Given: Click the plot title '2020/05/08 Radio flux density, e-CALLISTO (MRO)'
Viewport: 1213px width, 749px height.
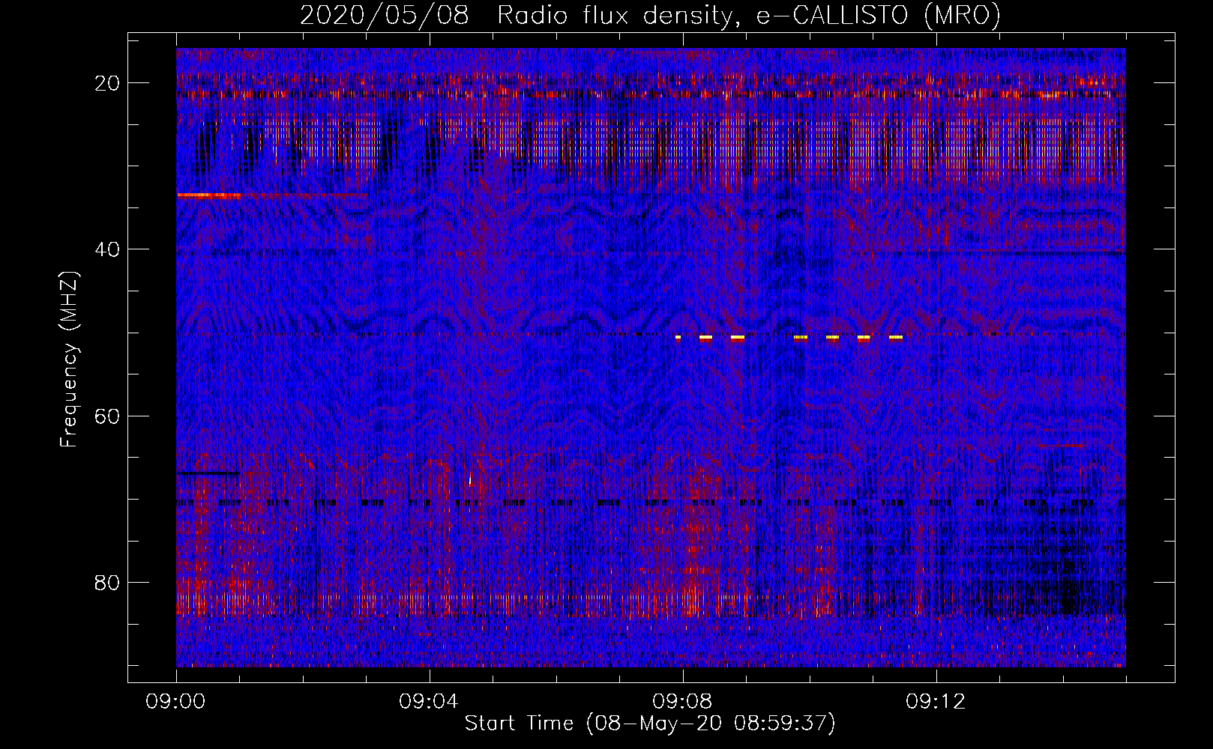Looking at the screenshot, I should click(650, 16).
